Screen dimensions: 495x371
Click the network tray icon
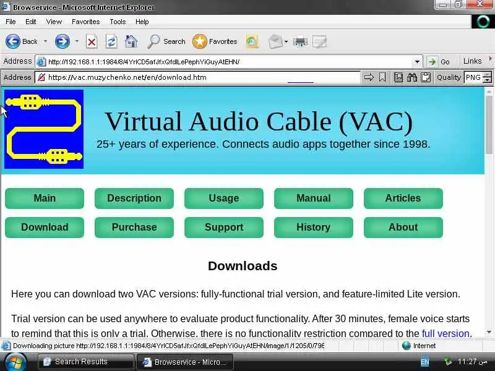pos(447,362)
